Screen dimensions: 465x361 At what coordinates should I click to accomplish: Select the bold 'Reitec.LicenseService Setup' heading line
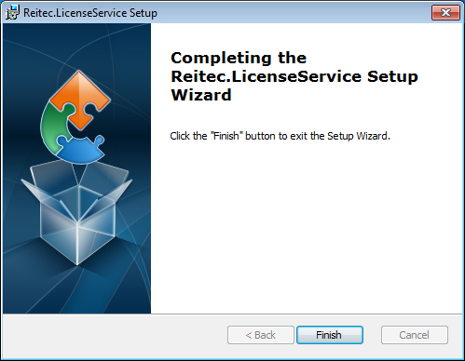[x=294, y=76]
